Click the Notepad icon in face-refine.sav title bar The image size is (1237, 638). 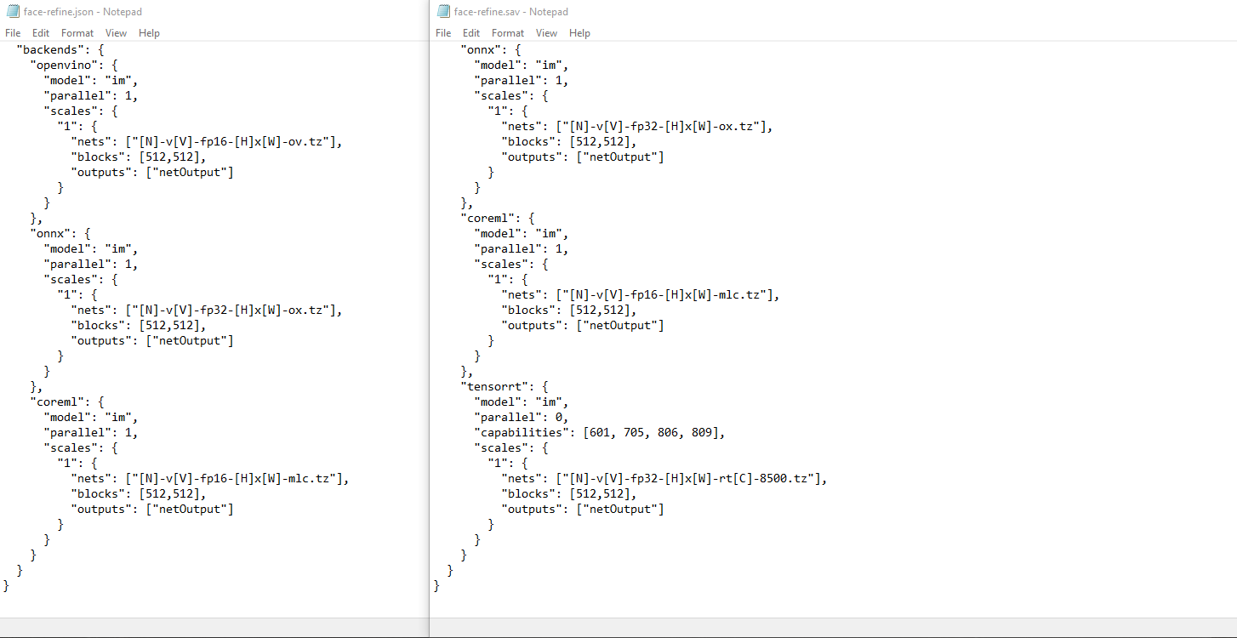coord(443,12)
